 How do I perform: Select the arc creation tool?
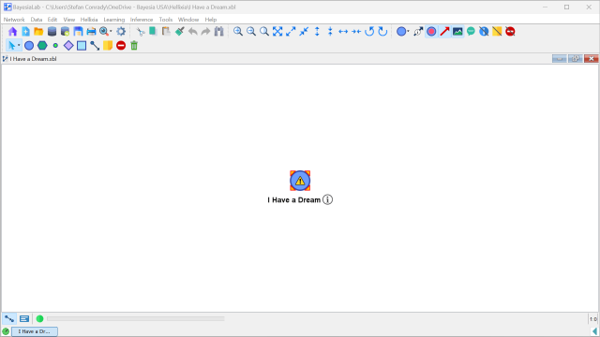[x=95, y=46]
